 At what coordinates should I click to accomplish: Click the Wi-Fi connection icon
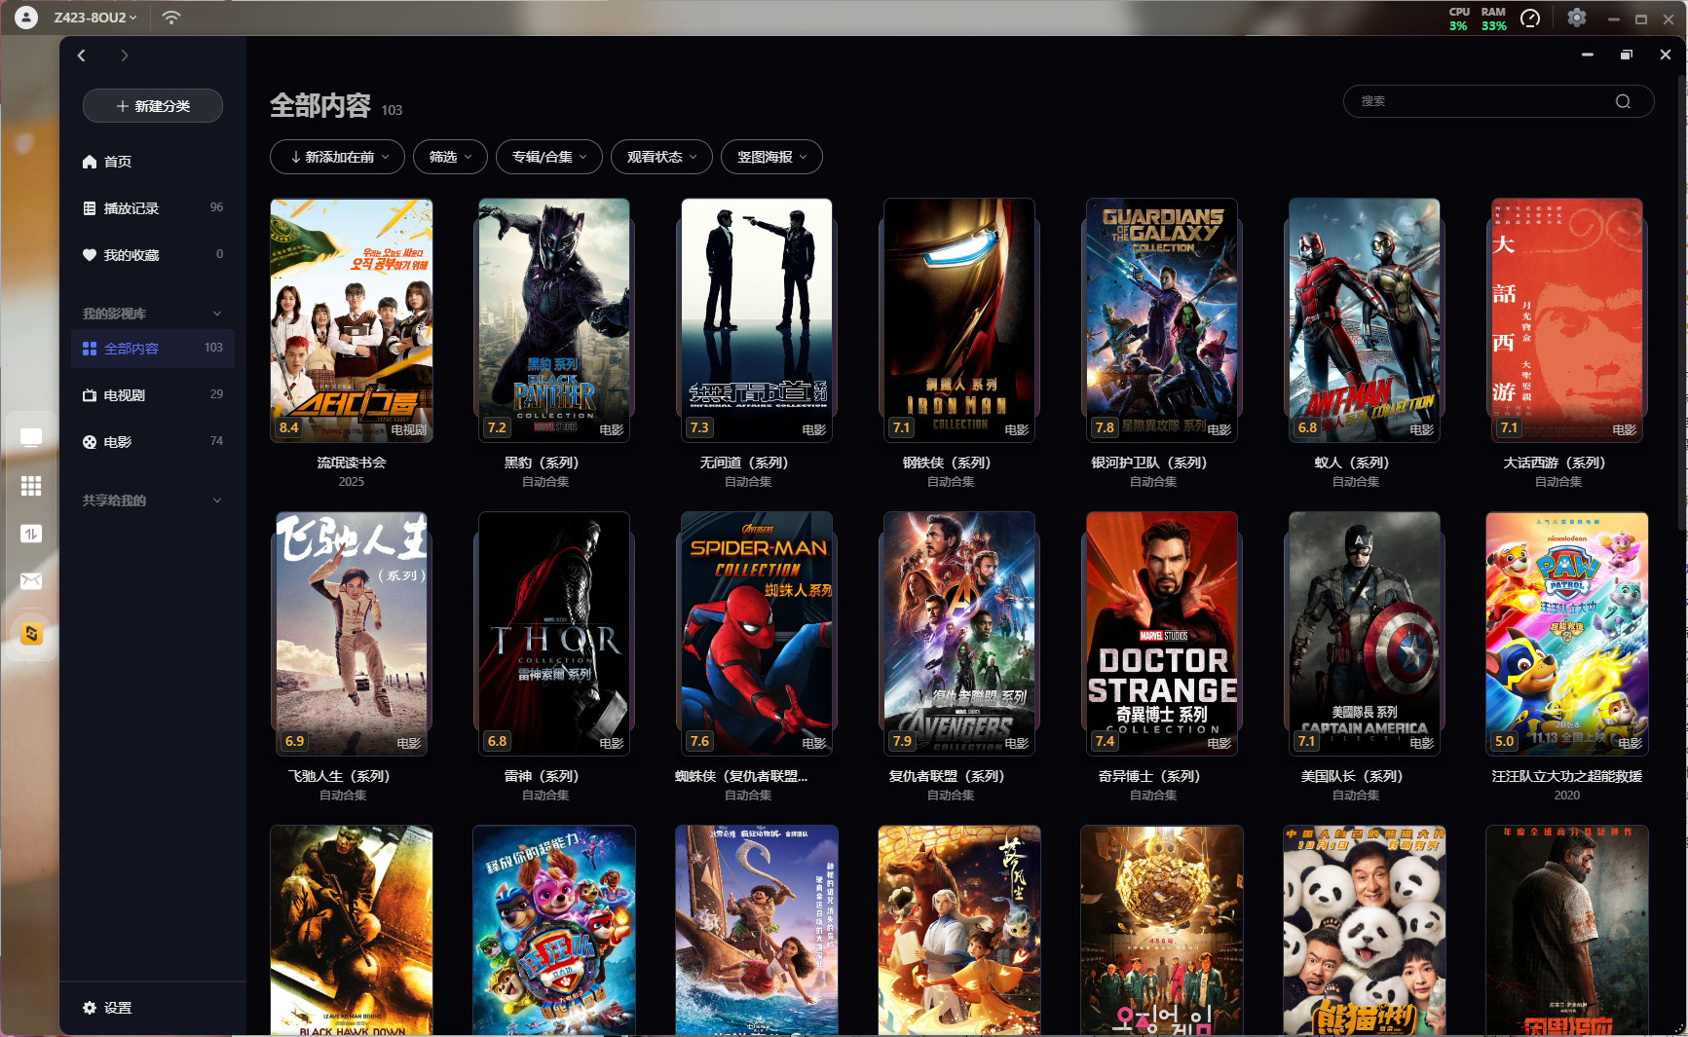click(171, 18)
